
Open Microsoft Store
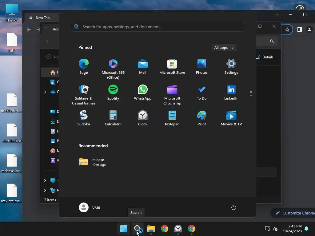(x=172, y=67)
